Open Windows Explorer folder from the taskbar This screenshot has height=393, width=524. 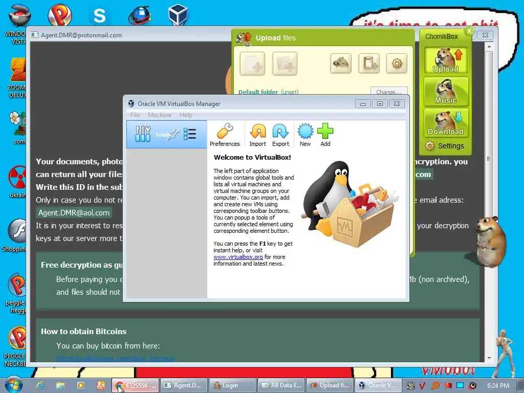point(60,385)
